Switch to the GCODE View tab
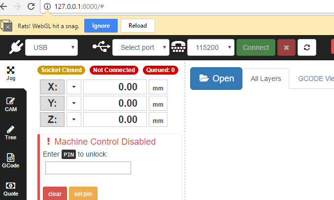This screenshot has width=334, height=200. pyautogui.click(x=315, y=79)
